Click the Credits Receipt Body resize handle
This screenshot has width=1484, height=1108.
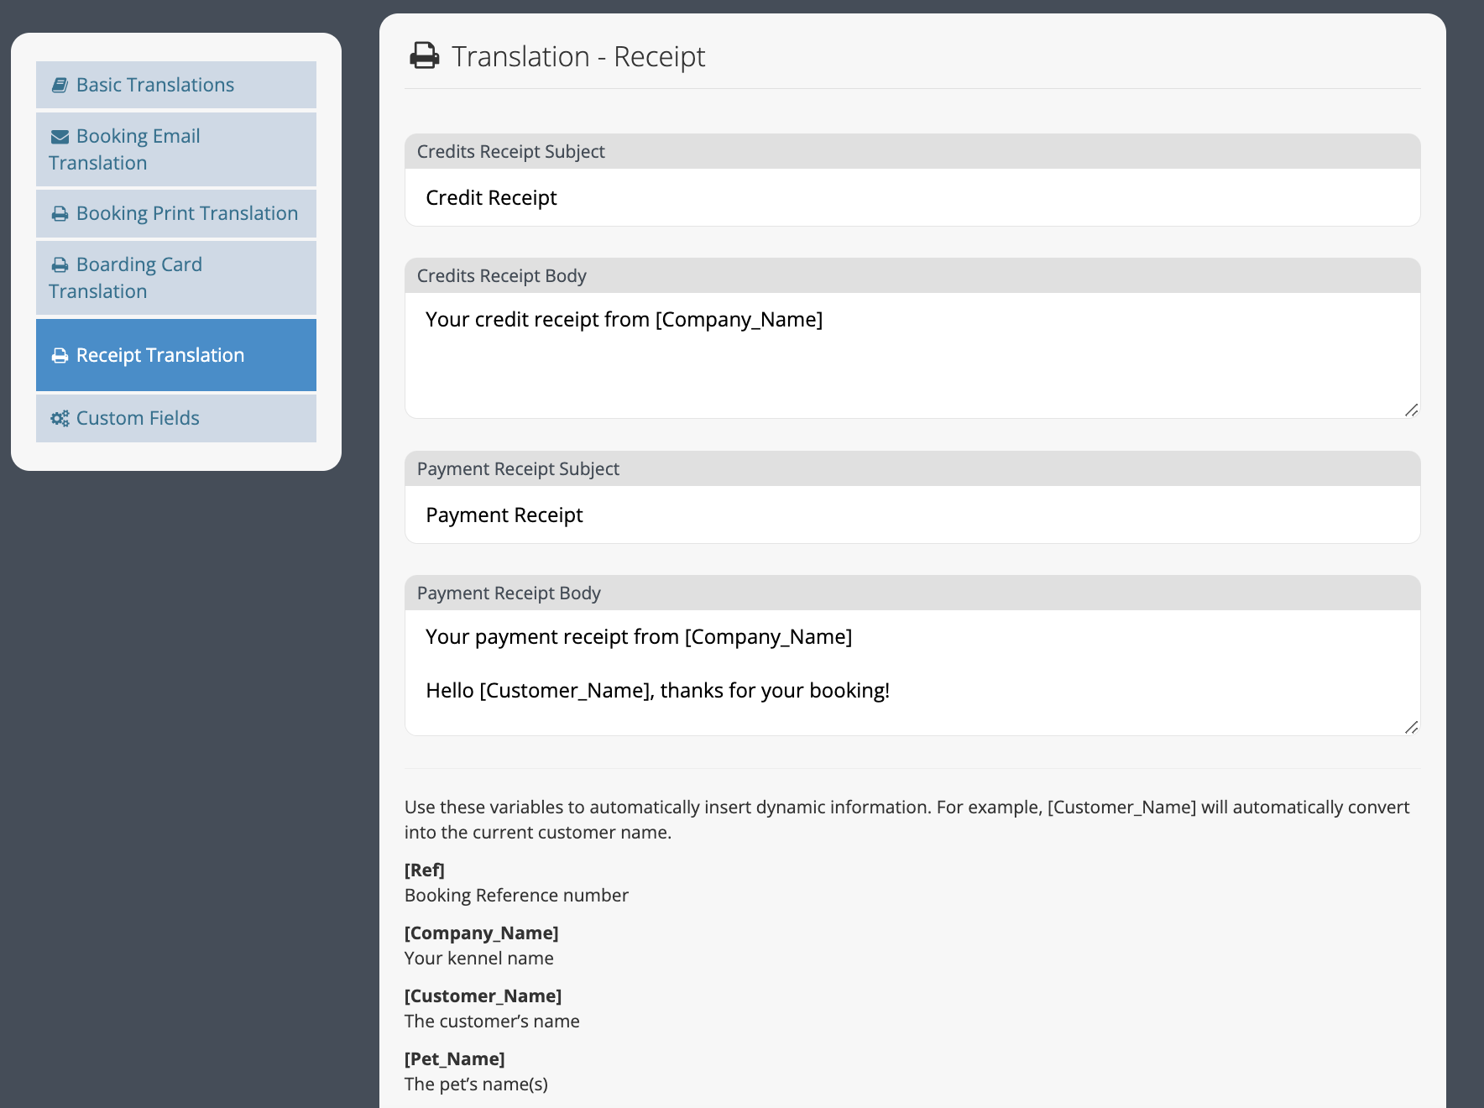pos(1411,410)
